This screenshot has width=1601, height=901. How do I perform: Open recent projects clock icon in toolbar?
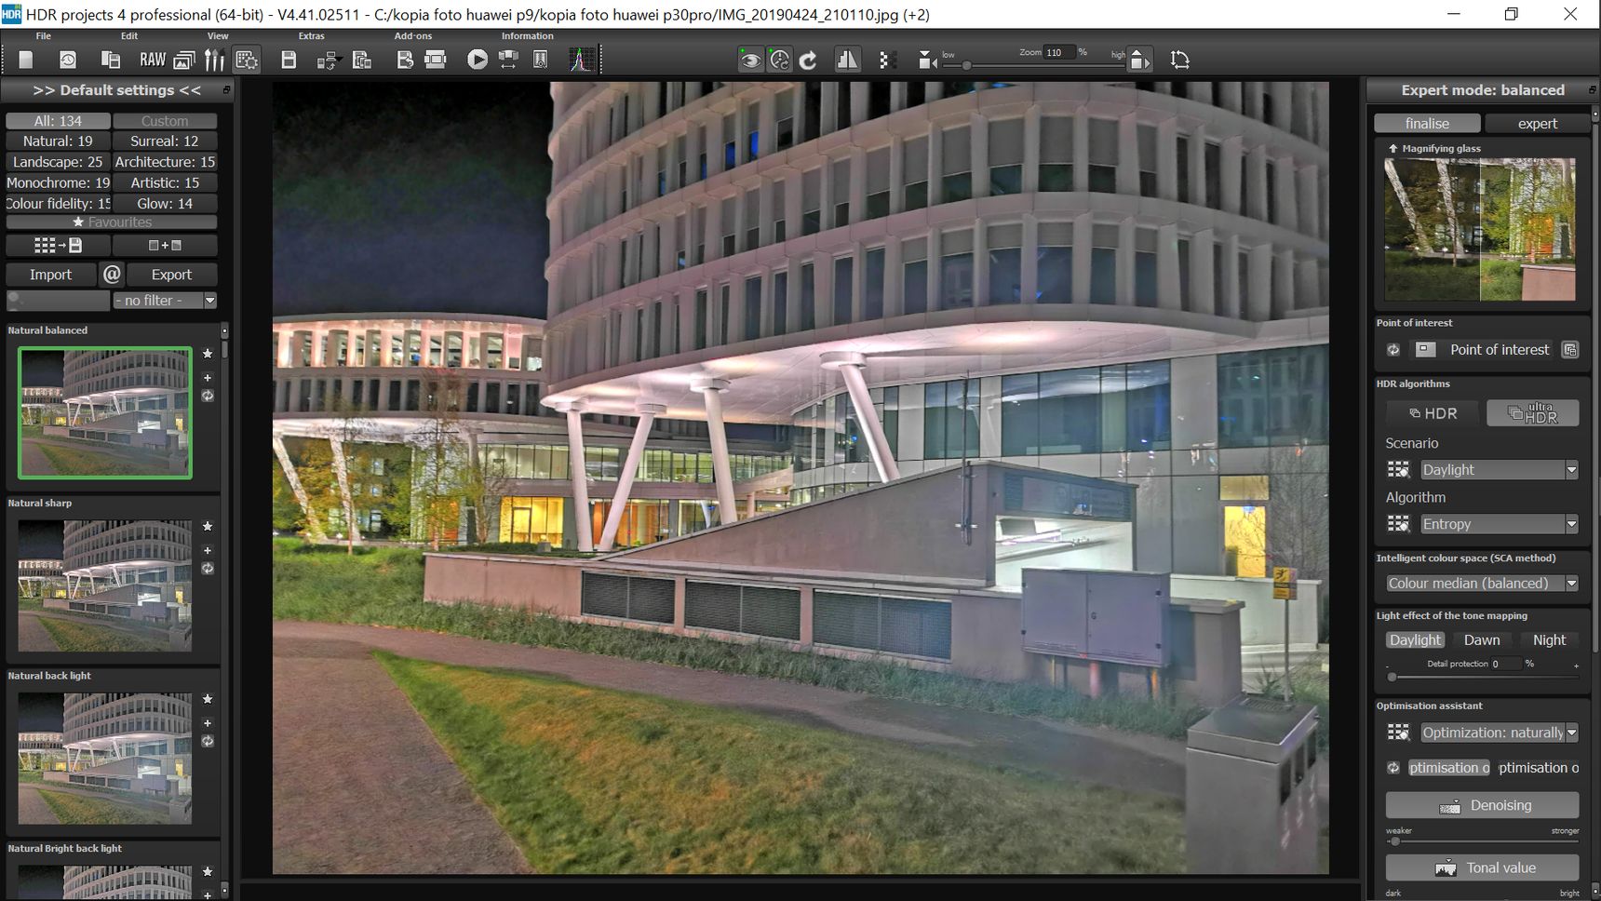click(x=68, y=60)
